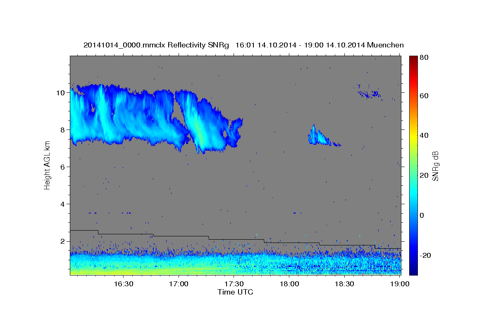
Task: Click the 18:30 time tick label
Action: [x=344, y=284]
